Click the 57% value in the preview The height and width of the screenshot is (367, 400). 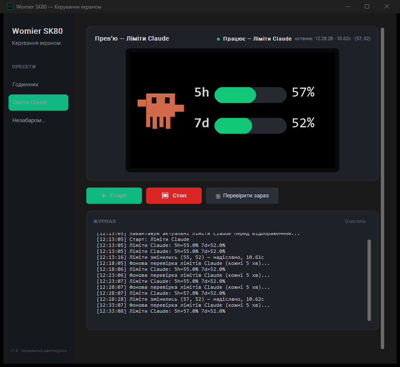coord(303,92)
